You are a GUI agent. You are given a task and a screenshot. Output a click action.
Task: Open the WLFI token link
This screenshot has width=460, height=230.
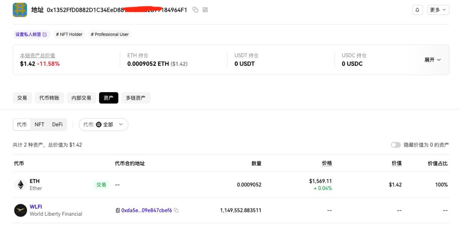(36, 207)
